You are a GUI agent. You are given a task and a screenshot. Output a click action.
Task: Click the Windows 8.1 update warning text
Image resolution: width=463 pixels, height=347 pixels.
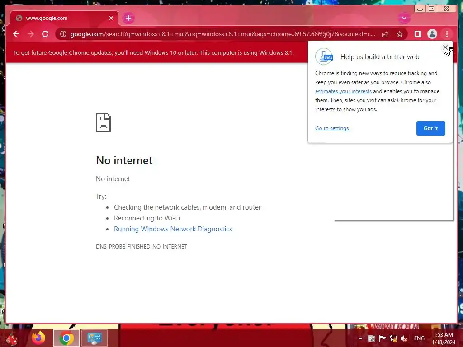pos(154,52)
